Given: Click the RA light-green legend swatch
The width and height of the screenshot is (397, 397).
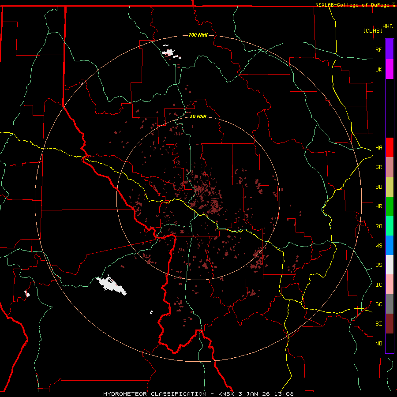Looking at the screenshot, I should 390,226.
